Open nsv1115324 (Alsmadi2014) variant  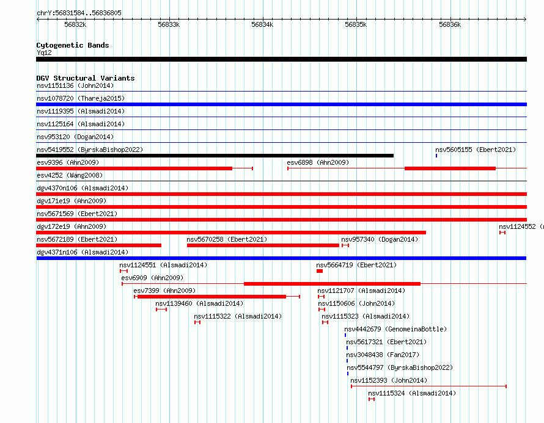click(x=412, y=393)
